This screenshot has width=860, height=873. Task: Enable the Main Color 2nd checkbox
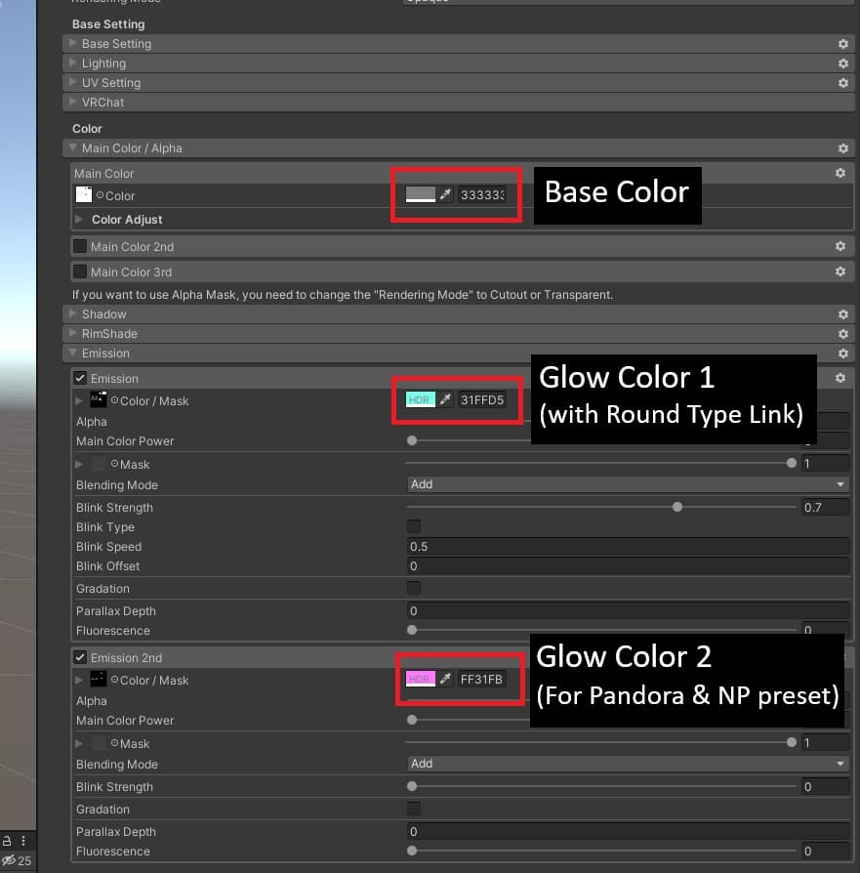(80, 246)
